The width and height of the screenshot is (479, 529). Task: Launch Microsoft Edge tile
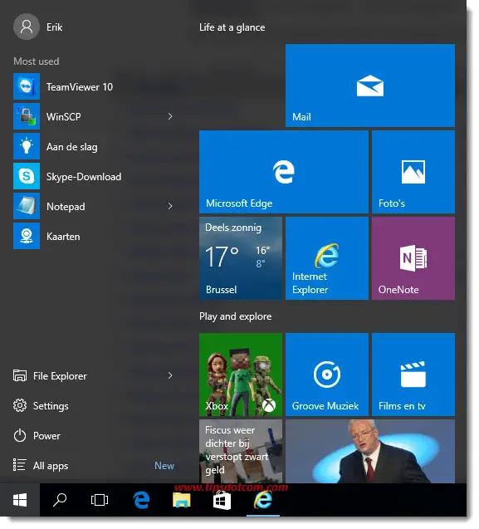(x=283, y=172)
